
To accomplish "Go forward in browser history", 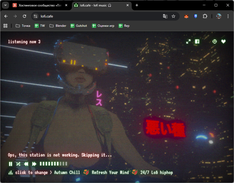I will (x=15, y=16).
